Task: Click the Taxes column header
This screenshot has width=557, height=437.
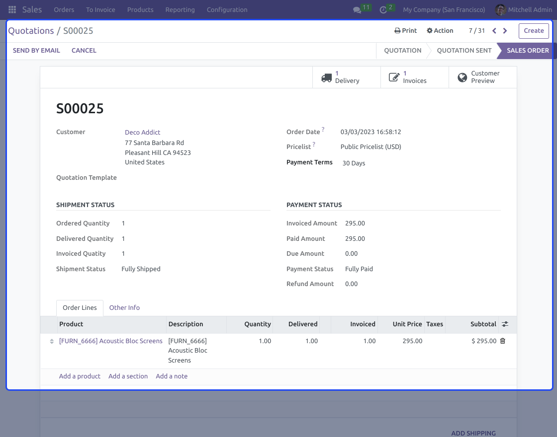Action: [x=435, y=324]
